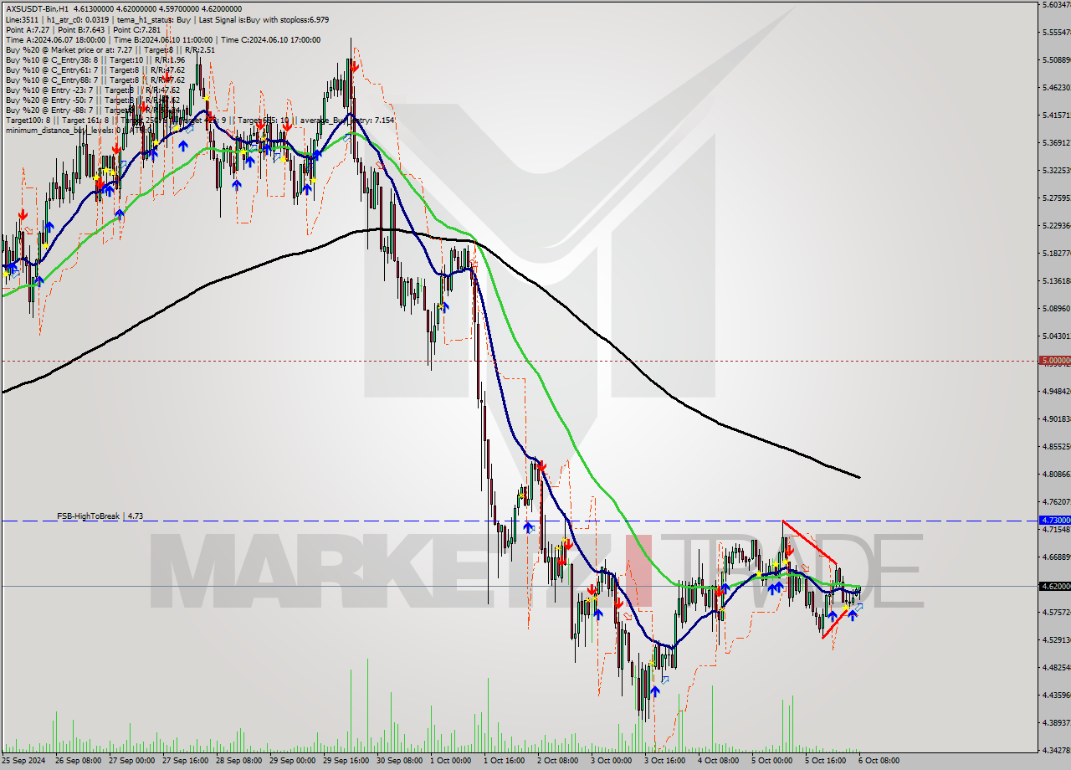Click the Buy %10 @ Entry -23 line
This screenshot has width=1071, height=770.
pos(92,90)
